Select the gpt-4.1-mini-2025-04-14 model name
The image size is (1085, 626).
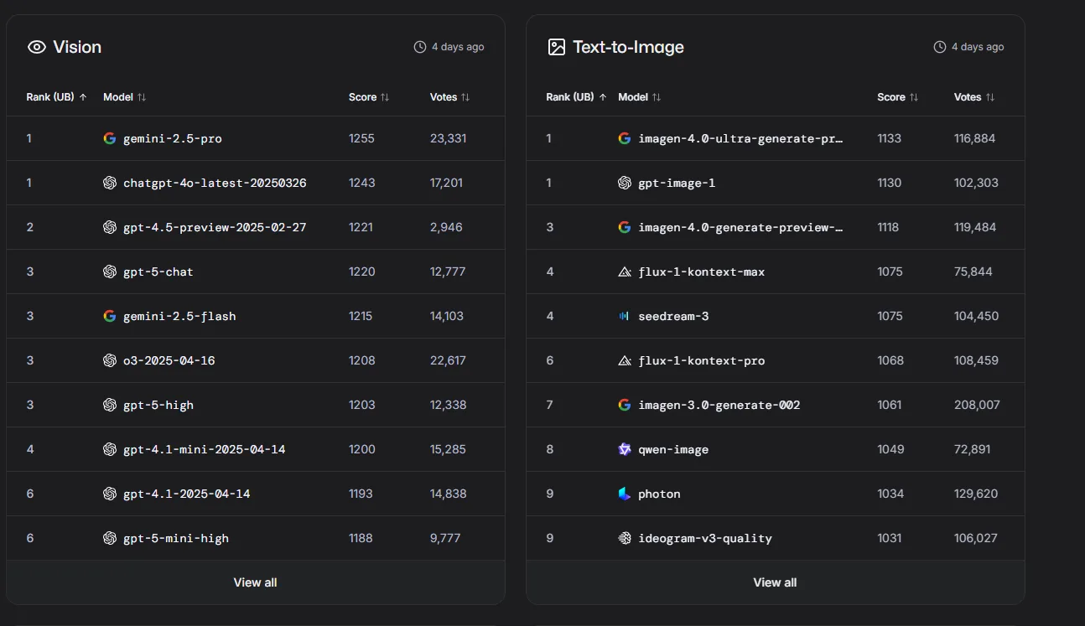(x=205, y=449)
